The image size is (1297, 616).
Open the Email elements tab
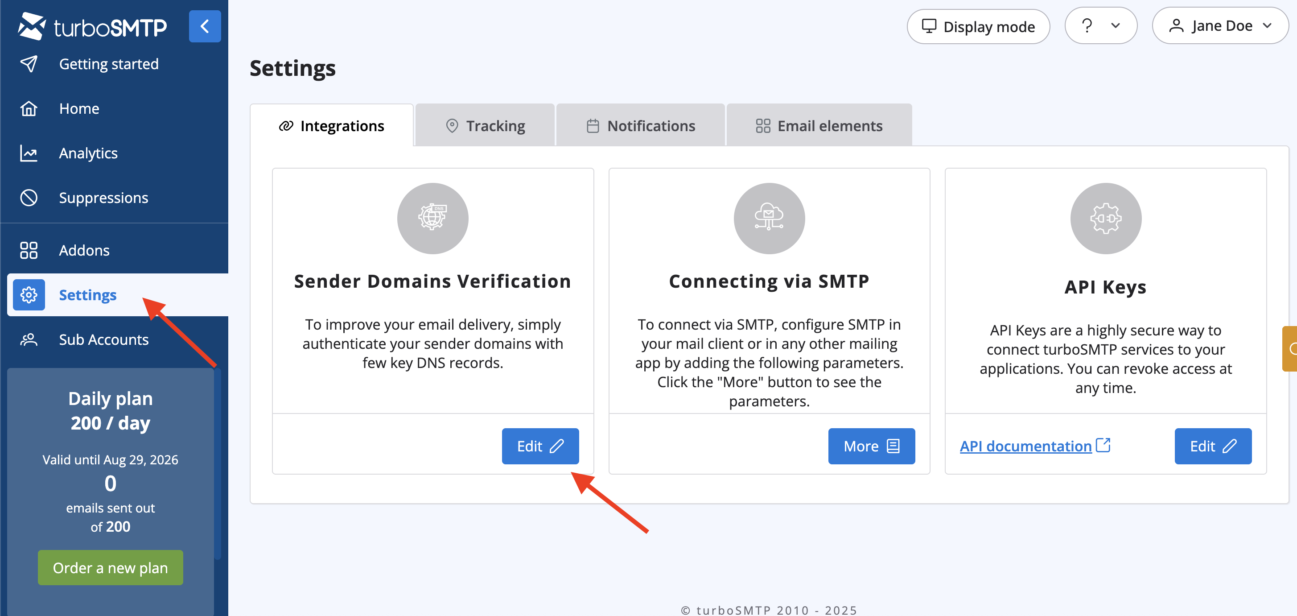(819, 125)
